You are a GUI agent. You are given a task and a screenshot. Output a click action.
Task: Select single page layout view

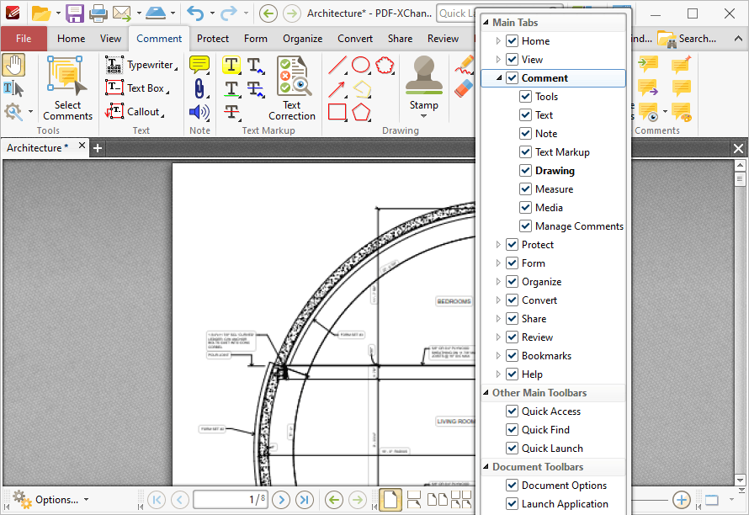[390, 500]
